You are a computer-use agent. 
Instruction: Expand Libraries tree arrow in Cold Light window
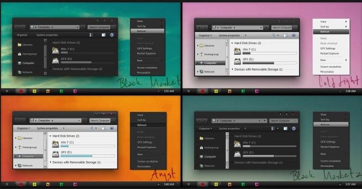pos(198,46)
